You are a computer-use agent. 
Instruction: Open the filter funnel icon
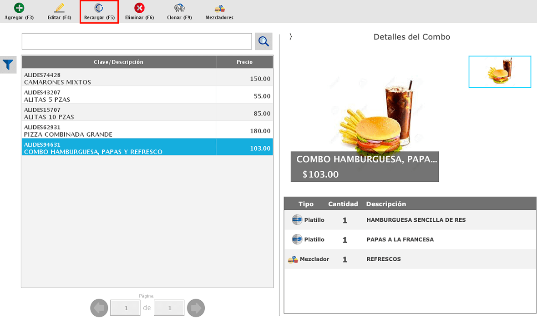coord(8,65)
